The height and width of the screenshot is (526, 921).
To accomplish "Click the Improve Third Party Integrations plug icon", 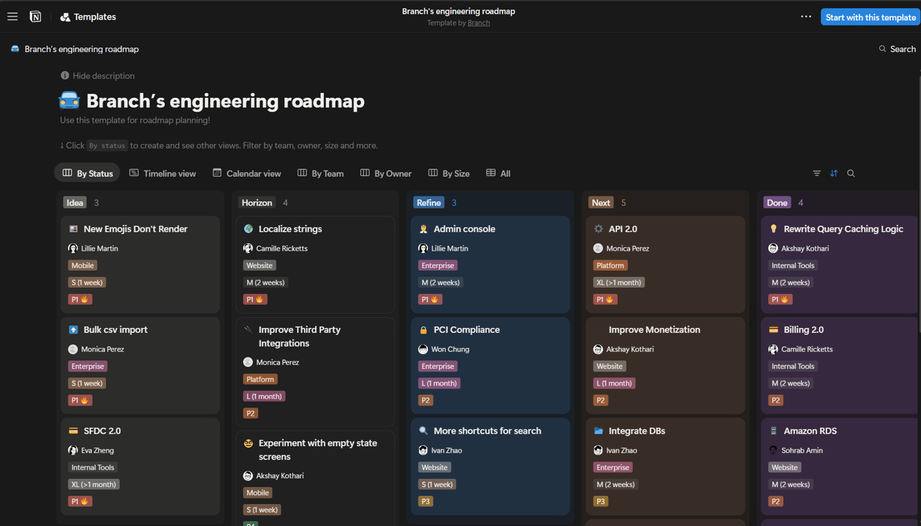I will tap(249, 329).
